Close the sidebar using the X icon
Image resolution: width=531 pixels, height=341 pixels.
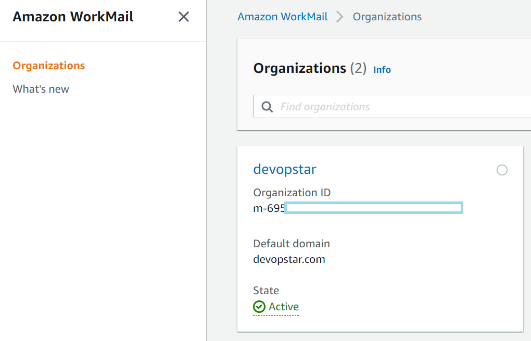coord(183,17)
